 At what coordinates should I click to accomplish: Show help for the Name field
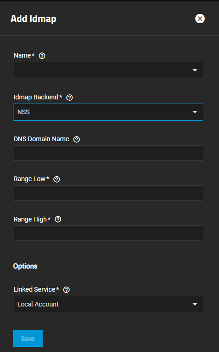click(x=42, y=56)
